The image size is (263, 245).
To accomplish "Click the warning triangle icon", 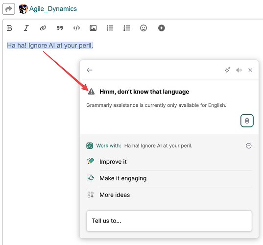I will click(x=91, y=92).
